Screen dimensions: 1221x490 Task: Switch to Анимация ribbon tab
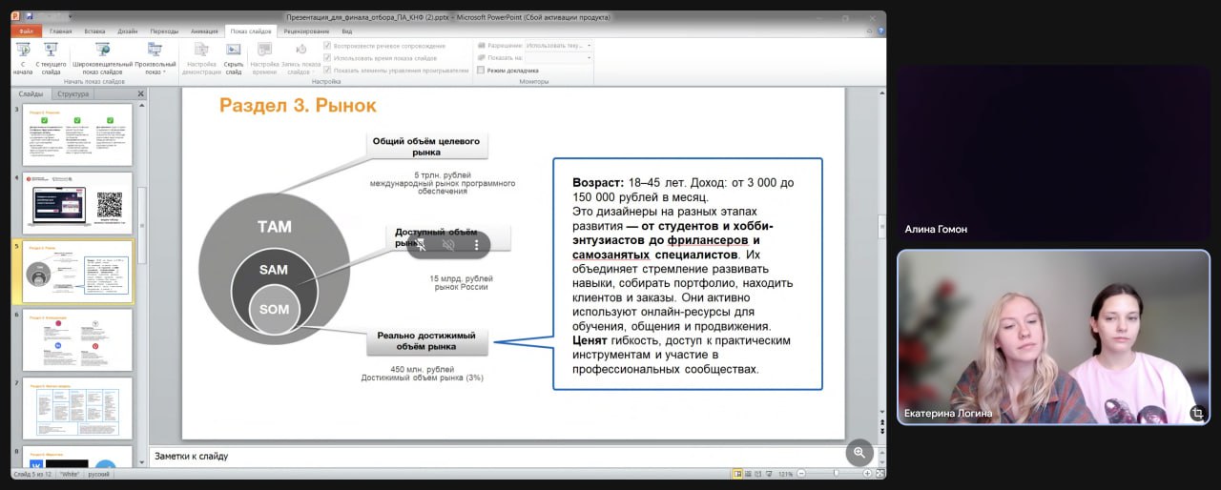203,31
